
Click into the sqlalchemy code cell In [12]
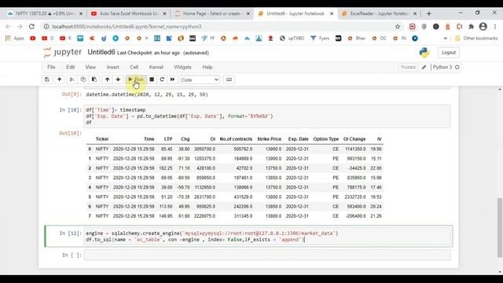[x=267, y=237]
